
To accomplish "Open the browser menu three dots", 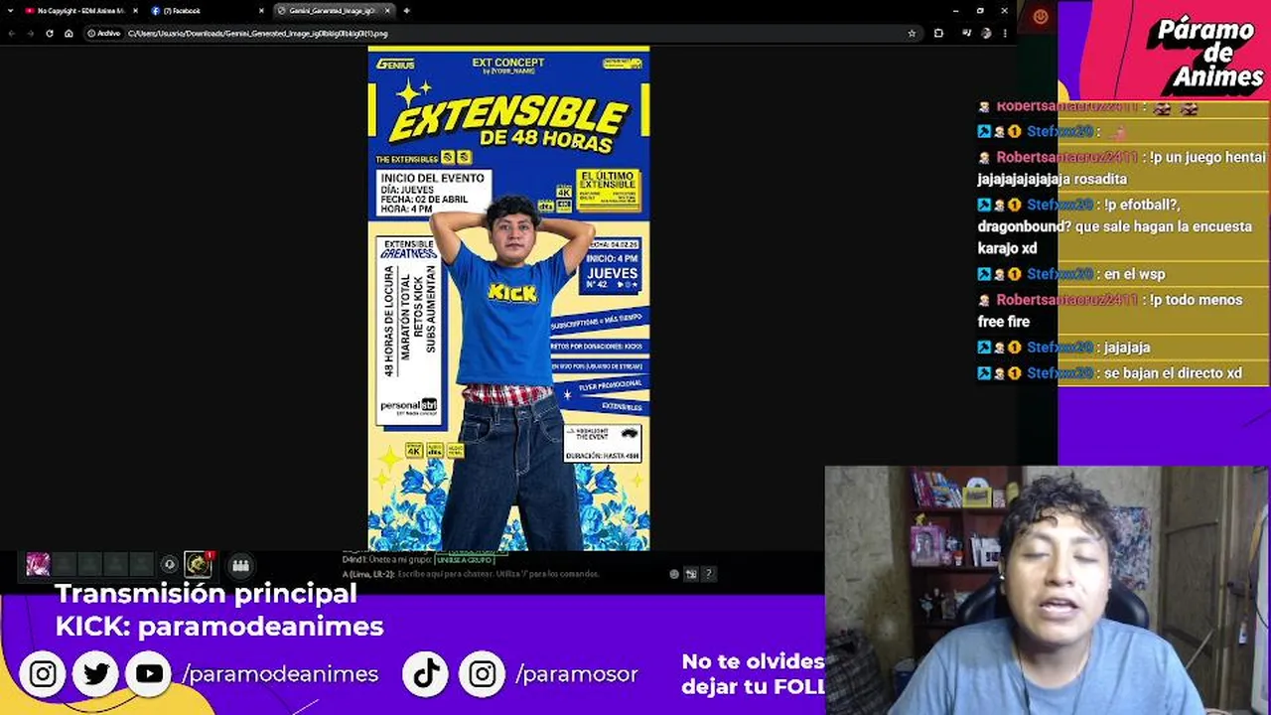I will coord(1005,33).
